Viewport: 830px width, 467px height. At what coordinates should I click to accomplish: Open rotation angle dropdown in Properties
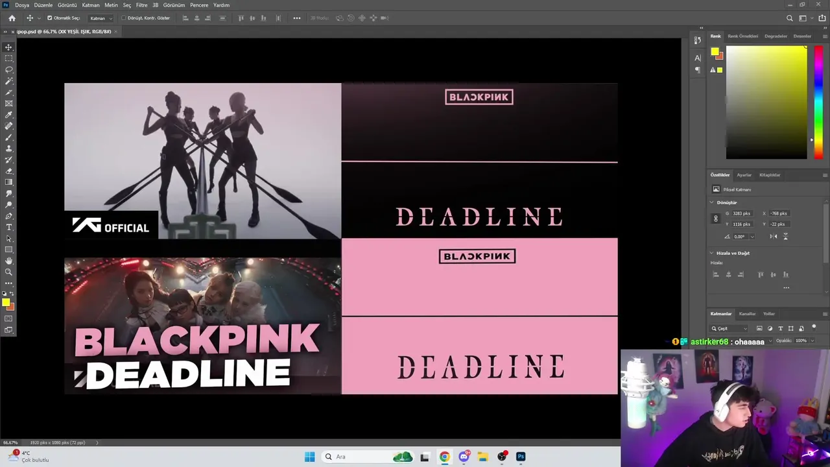(752, 237)
